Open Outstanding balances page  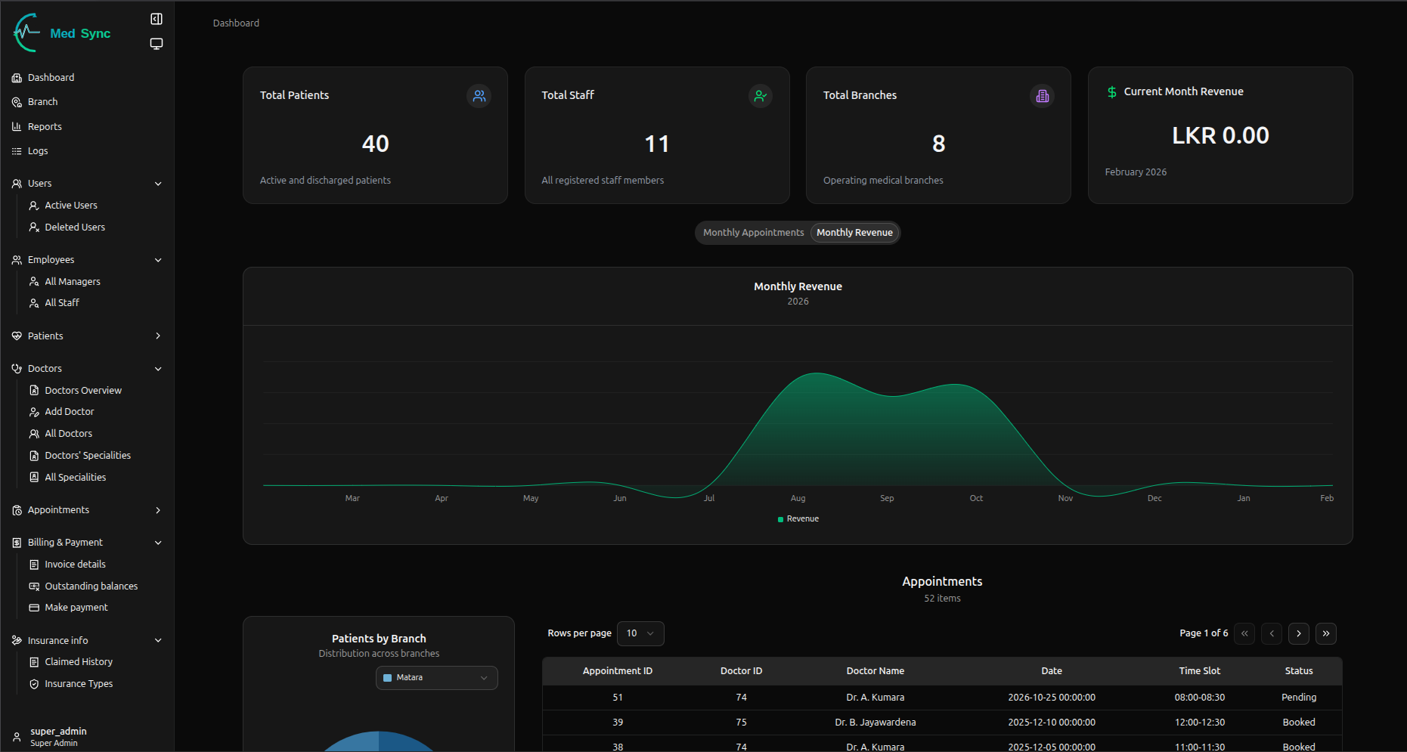point(91,586)
